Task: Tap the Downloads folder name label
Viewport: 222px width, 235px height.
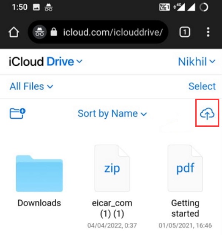Action: click(x=39, y=203)
